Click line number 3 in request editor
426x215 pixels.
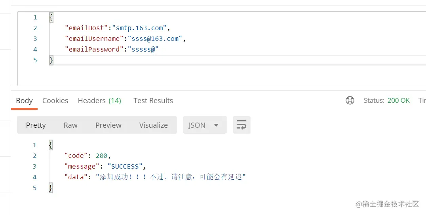(35, 38)
